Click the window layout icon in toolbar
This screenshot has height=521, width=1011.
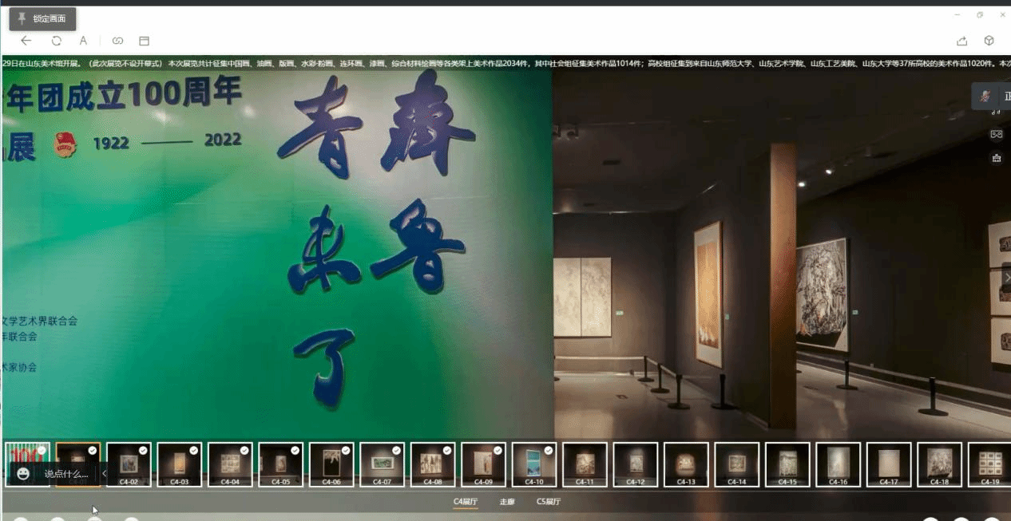pos(145,41)
